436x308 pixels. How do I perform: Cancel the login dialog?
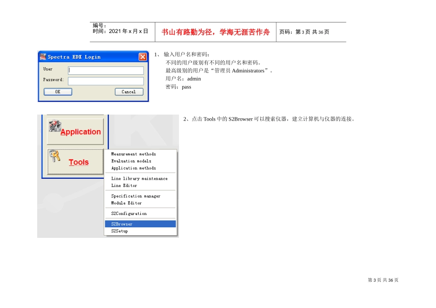[x=129, y=92]
